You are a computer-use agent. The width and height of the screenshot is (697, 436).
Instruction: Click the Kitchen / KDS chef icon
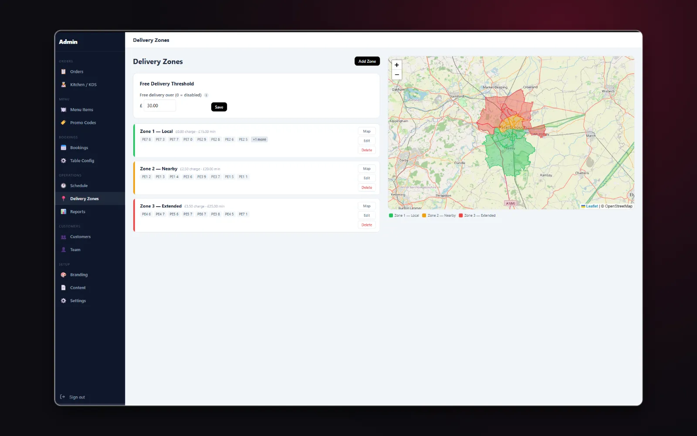tap(64, 85)
